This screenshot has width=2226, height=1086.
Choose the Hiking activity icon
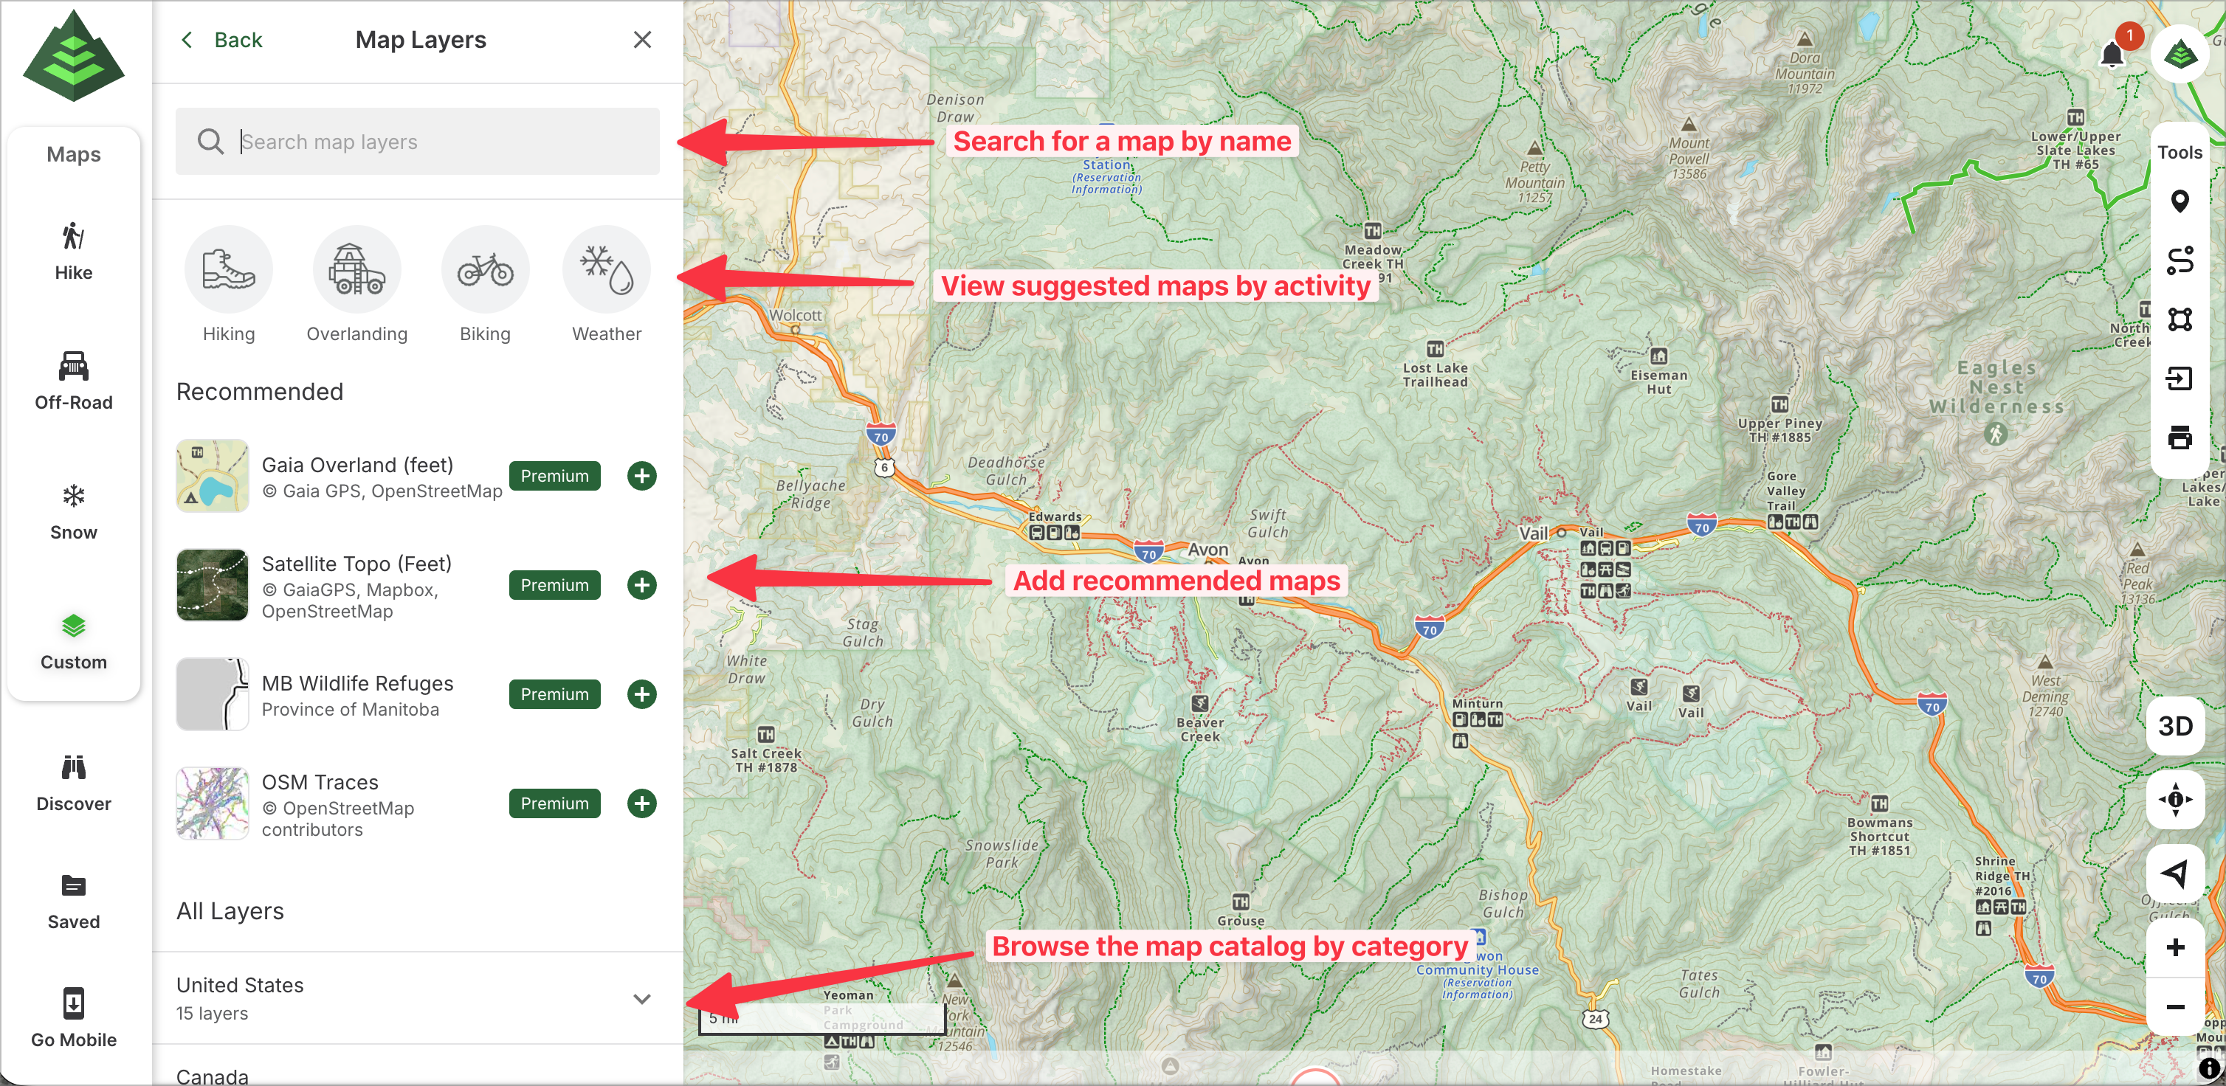(x=228, y=271)
